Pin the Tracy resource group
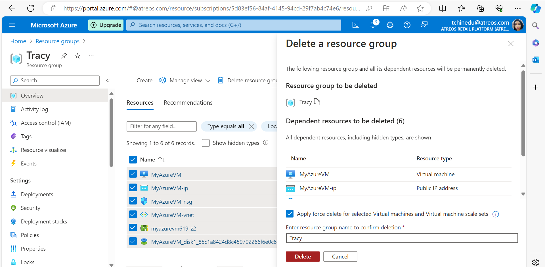545x267 pixels. tap(64, 56)
